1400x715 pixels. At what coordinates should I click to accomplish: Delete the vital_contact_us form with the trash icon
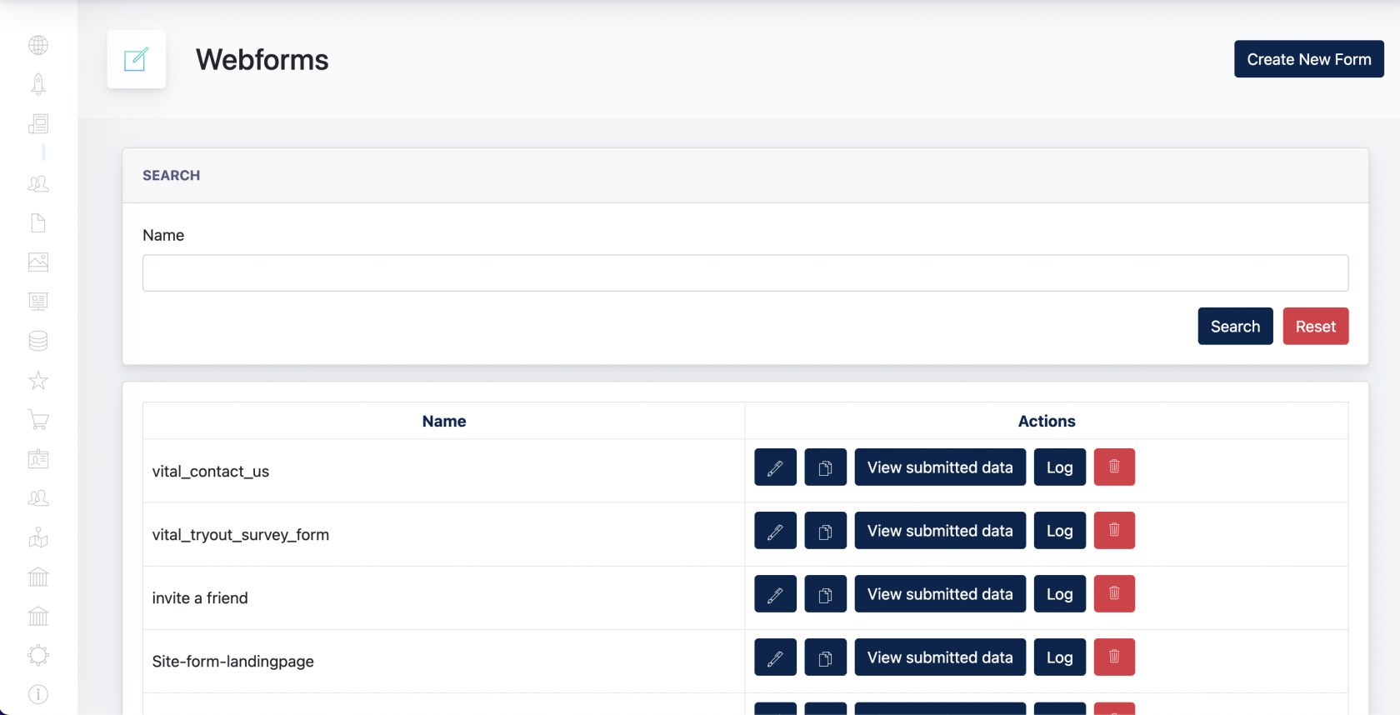tap(1114, 467)
